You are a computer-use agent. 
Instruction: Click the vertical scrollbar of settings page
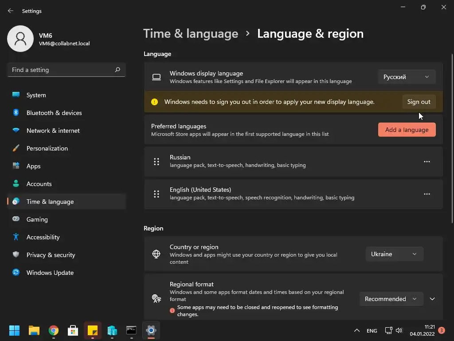(452, 139)
